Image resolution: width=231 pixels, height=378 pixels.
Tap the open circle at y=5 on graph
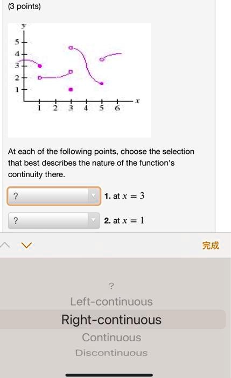[x=71, y=48]
